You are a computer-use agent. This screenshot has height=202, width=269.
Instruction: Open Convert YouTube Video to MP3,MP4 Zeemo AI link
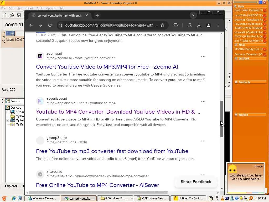click(x=107, y=67)
